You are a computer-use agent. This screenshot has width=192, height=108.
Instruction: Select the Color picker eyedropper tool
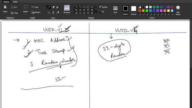coord(58,13)
